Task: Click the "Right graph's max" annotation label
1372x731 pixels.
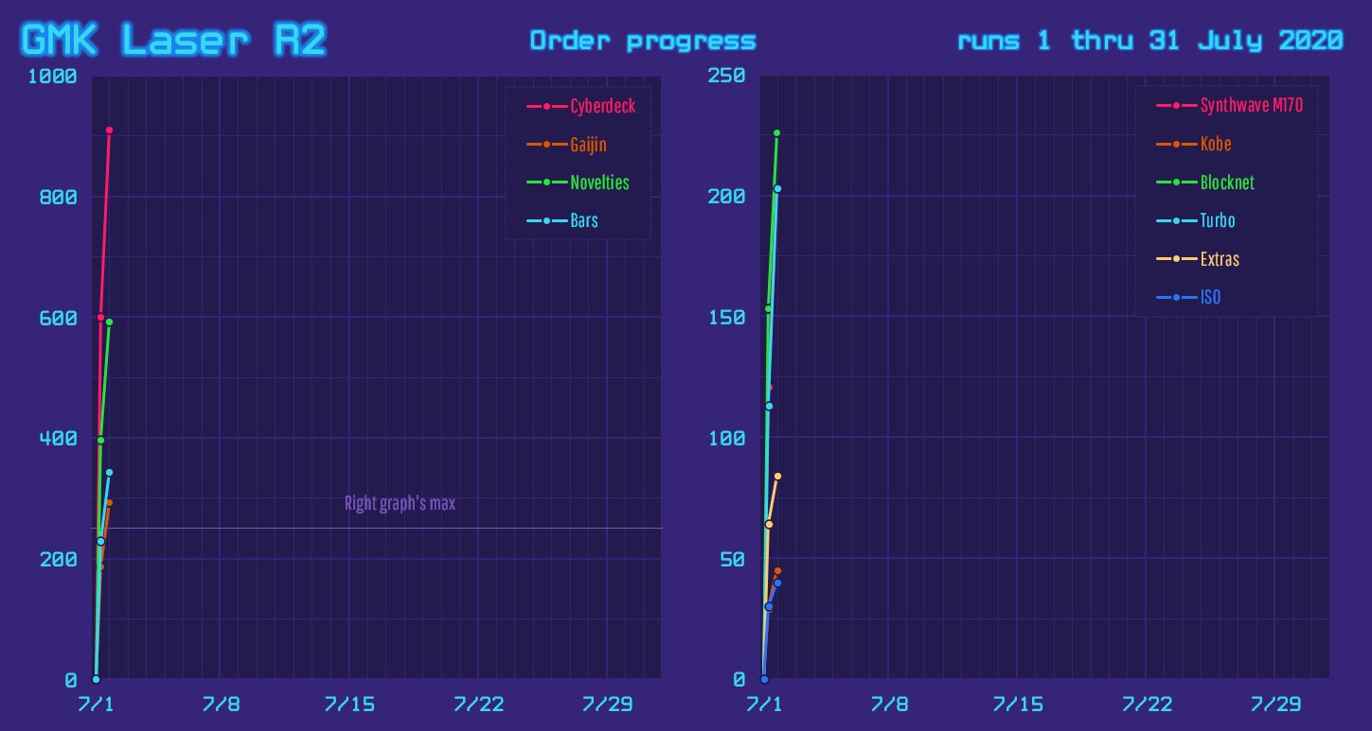Action: (400, 503)
